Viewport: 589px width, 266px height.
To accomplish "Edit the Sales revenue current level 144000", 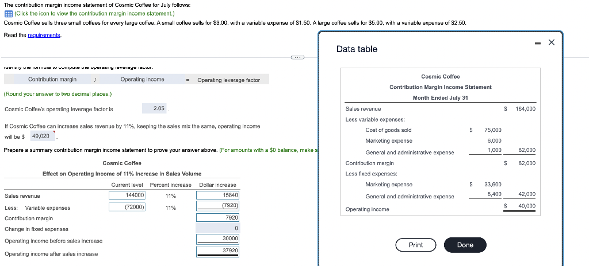I will tap(127, 195).
